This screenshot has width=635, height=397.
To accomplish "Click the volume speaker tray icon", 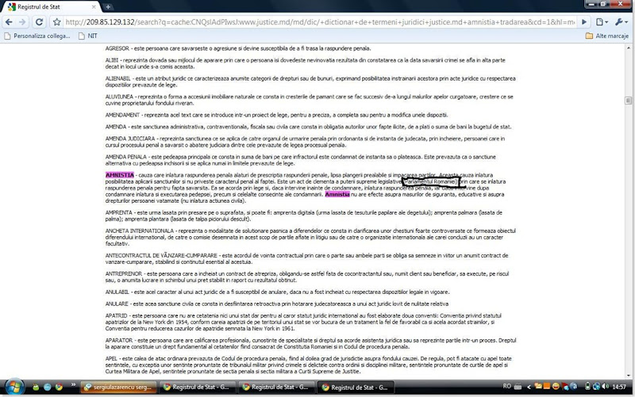I will pos(605,387).
